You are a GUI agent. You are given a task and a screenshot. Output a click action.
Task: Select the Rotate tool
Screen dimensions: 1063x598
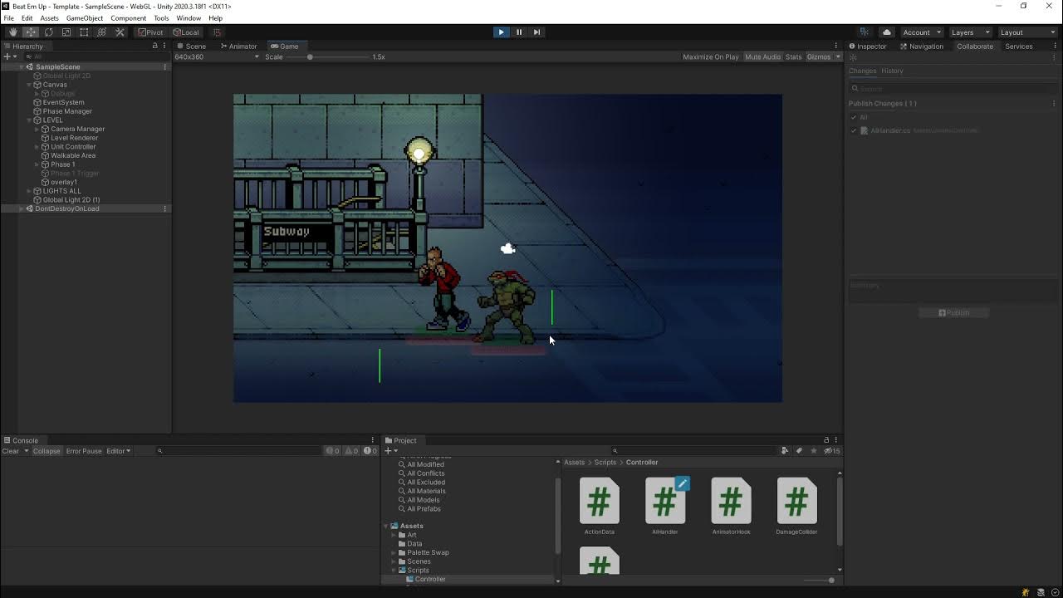tap(48, 32)
